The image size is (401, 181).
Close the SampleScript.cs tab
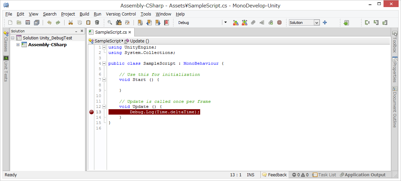[x=130, y=32]
